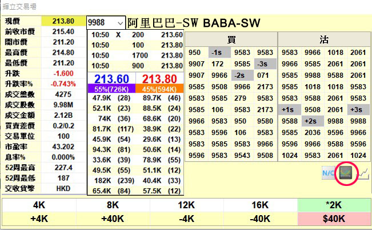Click the orange 45%(594K) ask bar
Viewport: 372px width, 230px height.
[x=159, y=88]
